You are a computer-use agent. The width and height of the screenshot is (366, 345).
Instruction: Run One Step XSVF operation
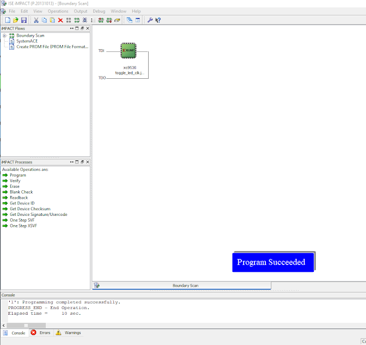click(x=23, y=226)
